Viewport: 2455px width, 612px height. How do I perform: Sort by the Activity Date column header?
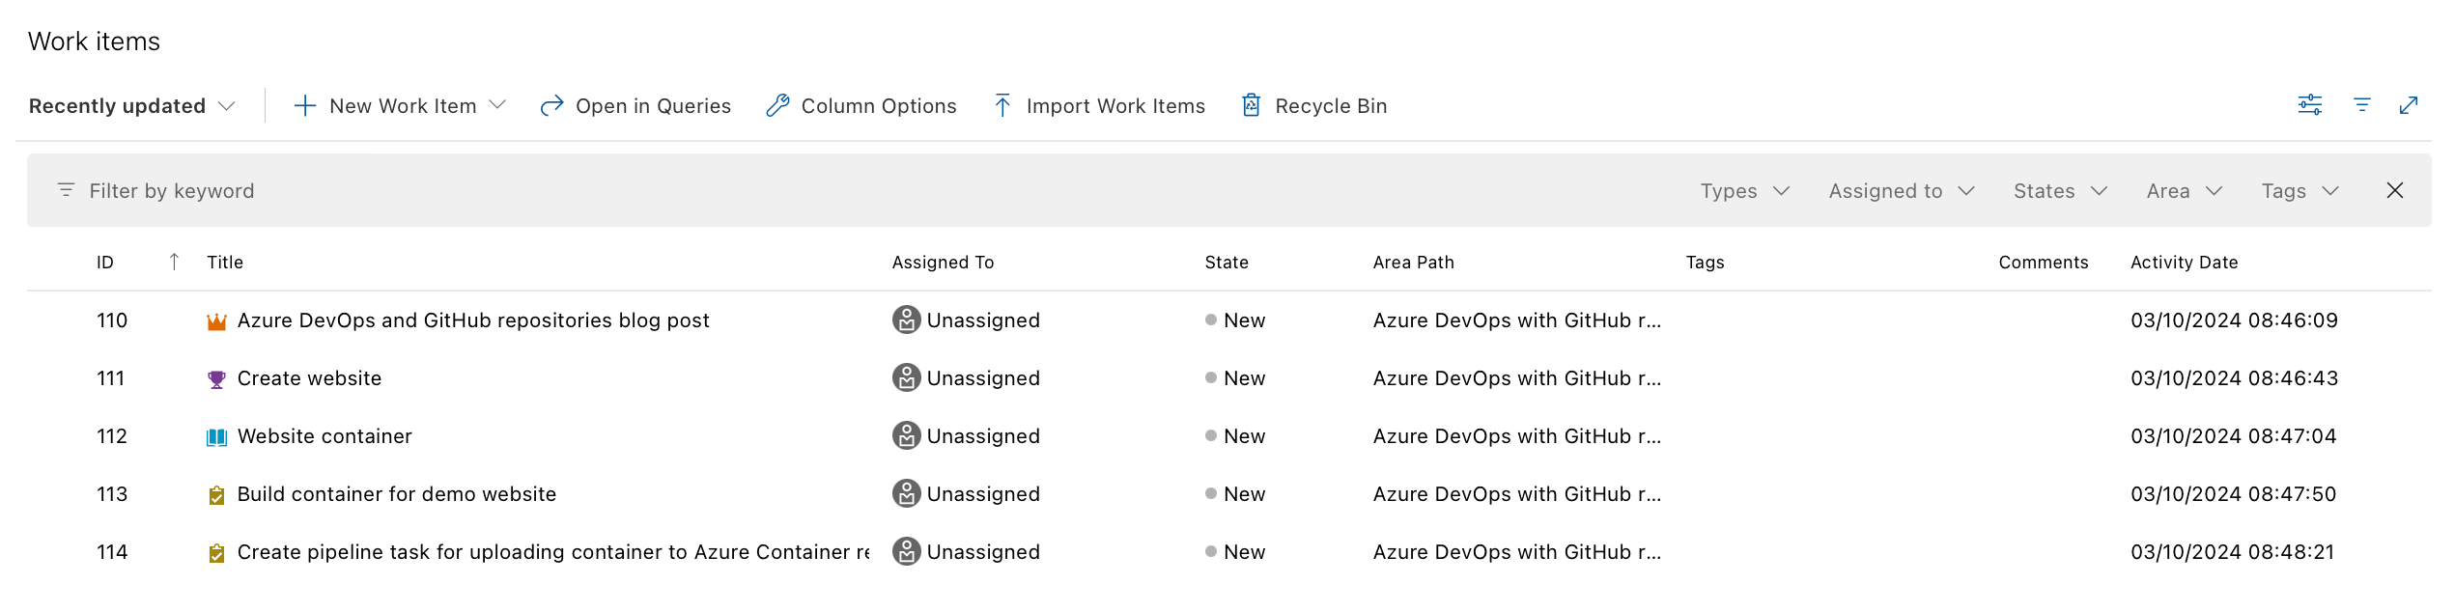2185,263
